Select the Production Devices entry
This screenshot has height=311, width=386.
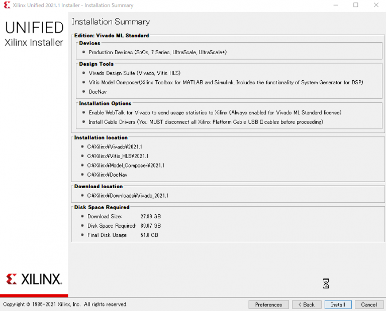tap(155, 52)
